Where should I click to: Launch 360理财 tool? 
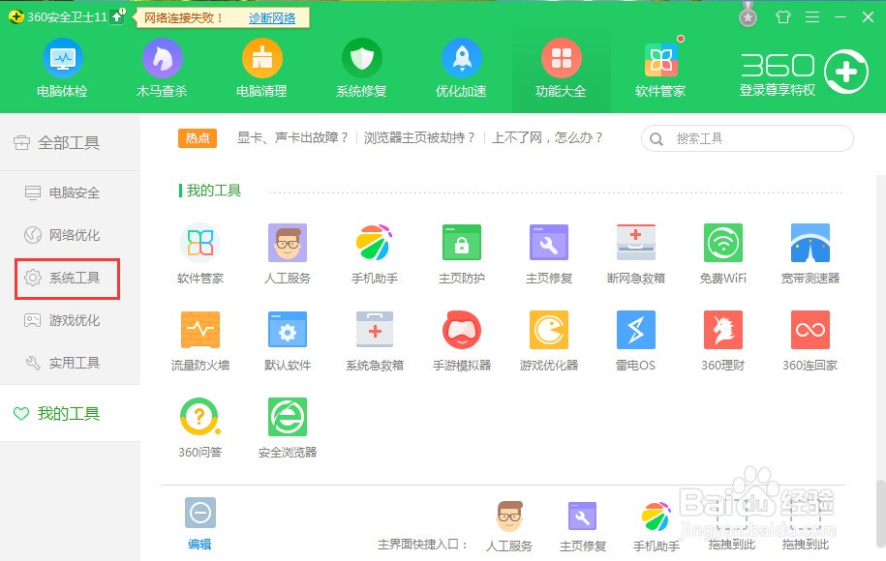tap(723, 340)
